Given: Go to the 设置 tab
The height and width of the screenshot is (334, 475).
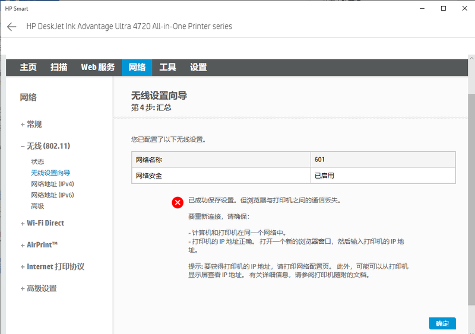Looking at the screenshot, I should 198,68.
